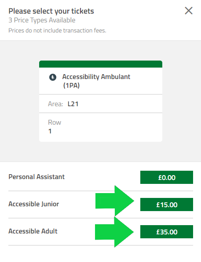The width and height of the screenshot is (201, 262).
Task: Choose the £15.00 Accessible Junior price
Action: click(x=167, y=205)
